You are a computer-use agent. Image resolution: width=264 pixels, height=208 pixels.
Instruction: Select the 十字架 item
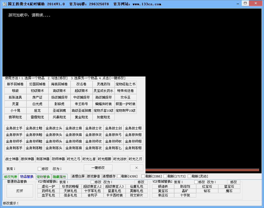pos(185,195)
